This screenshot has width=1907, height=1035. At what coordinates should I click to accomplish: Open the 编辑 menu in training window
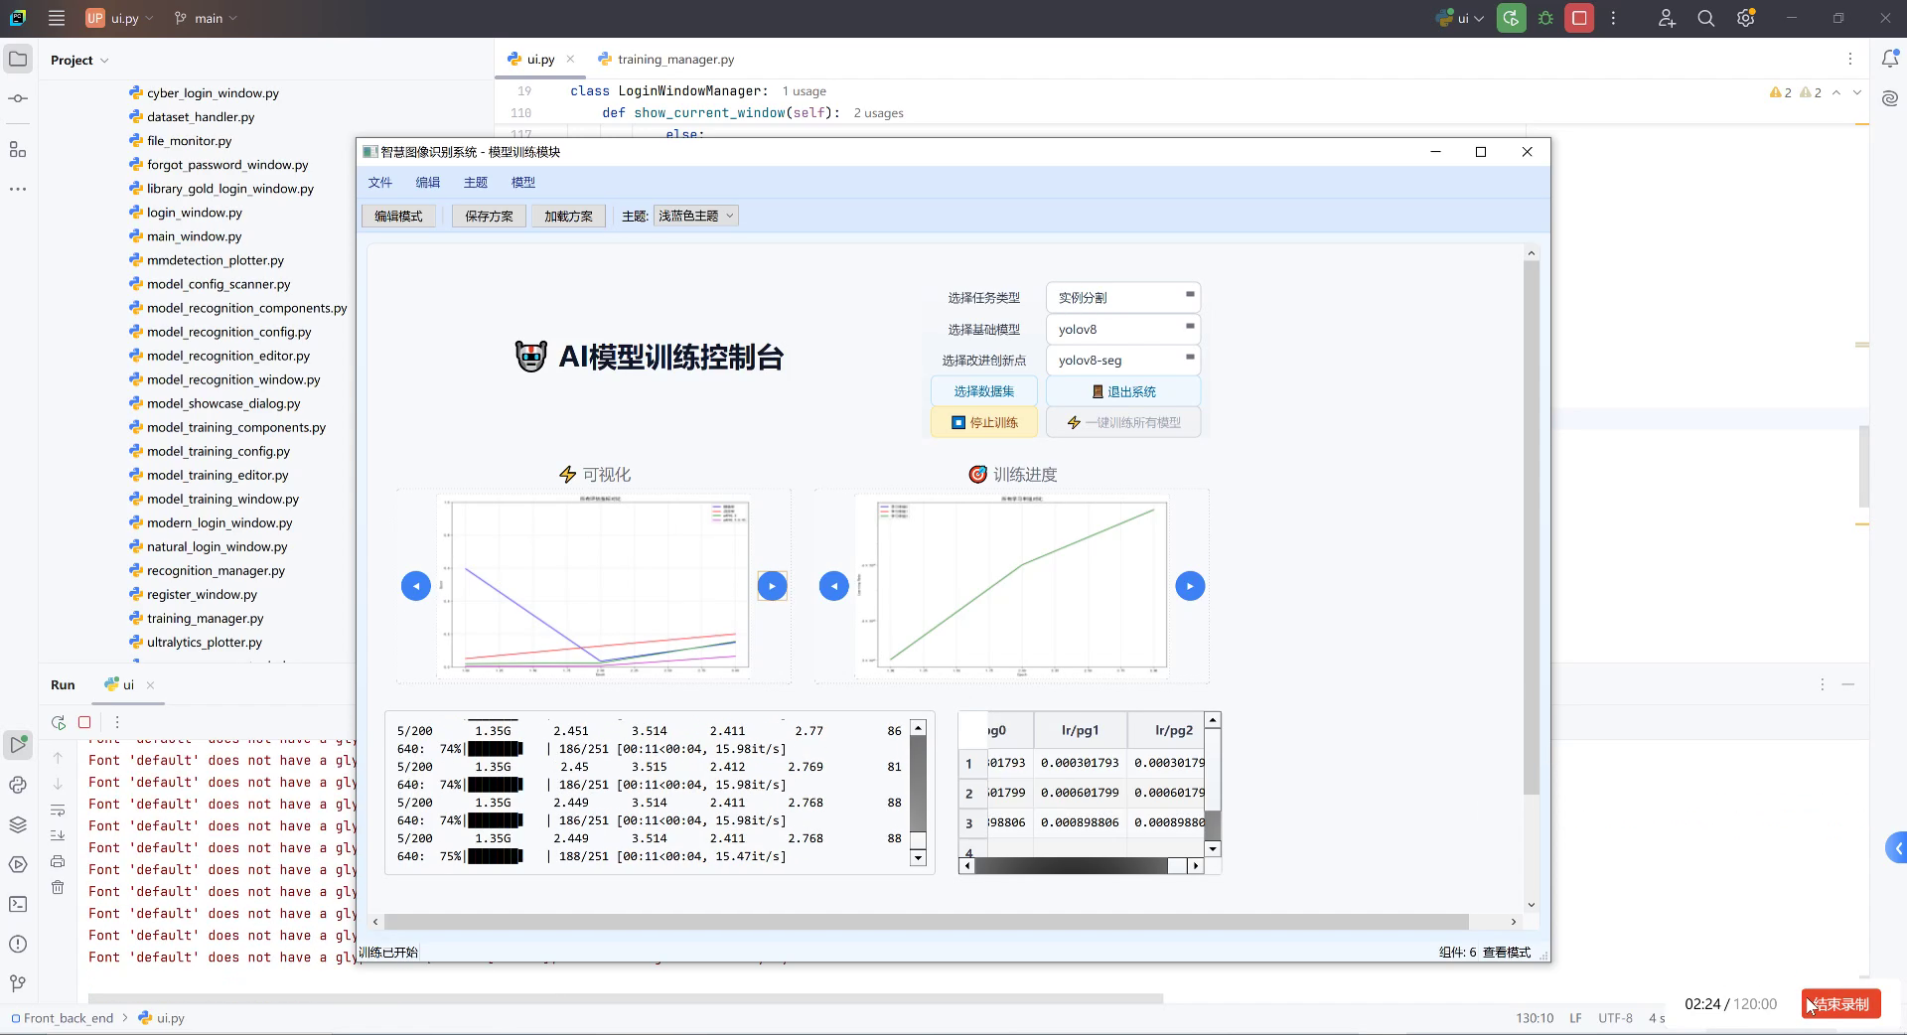428,182
